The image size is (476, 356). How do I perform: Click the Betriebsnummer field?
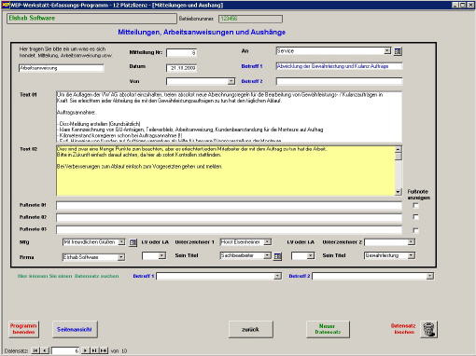[x=250, y=19]
